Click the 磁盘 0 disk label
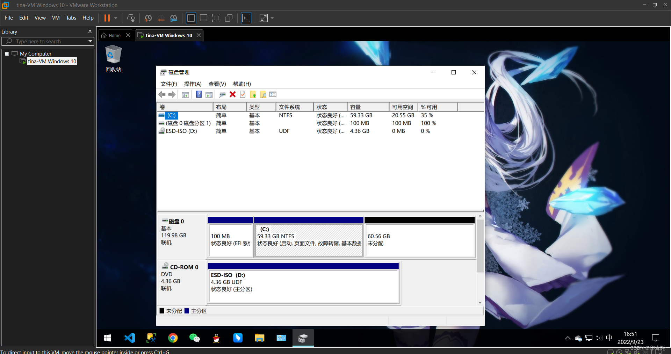This screenshot has width=671, height=354. pos(176,222)
